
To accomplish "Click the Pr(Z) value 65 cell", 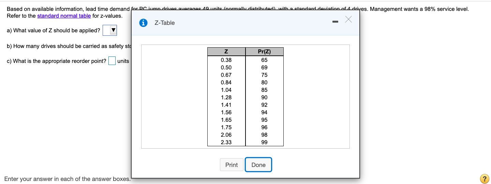I will (x=264, y=60).
